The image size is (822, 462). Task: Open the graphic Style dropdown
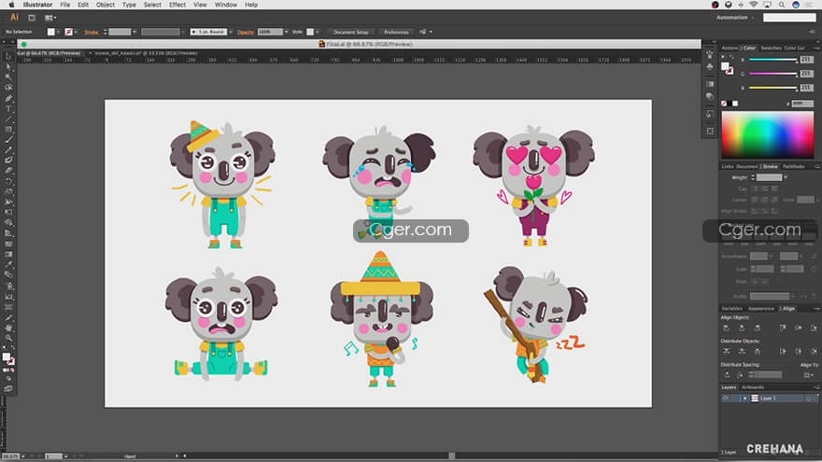pyautogui.click(x=318, y=32)
